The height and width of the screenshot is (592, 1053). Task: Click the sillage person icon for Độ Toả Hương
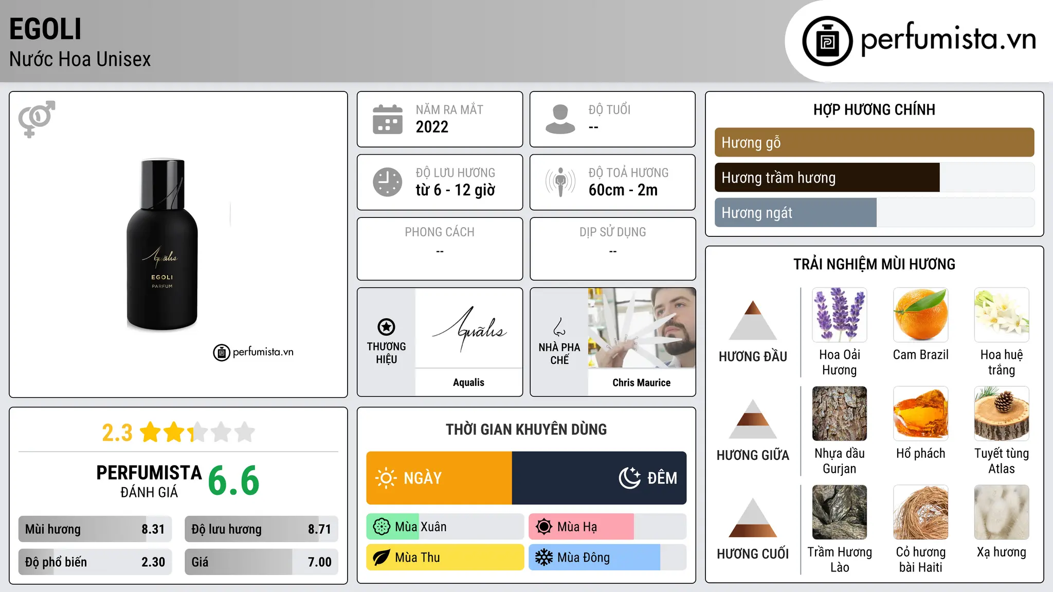560,182
